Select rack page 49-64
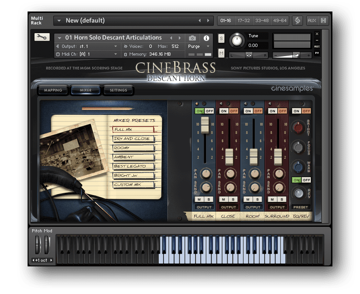The width and height of the screenshot is (360, 294). coord(280,20)
